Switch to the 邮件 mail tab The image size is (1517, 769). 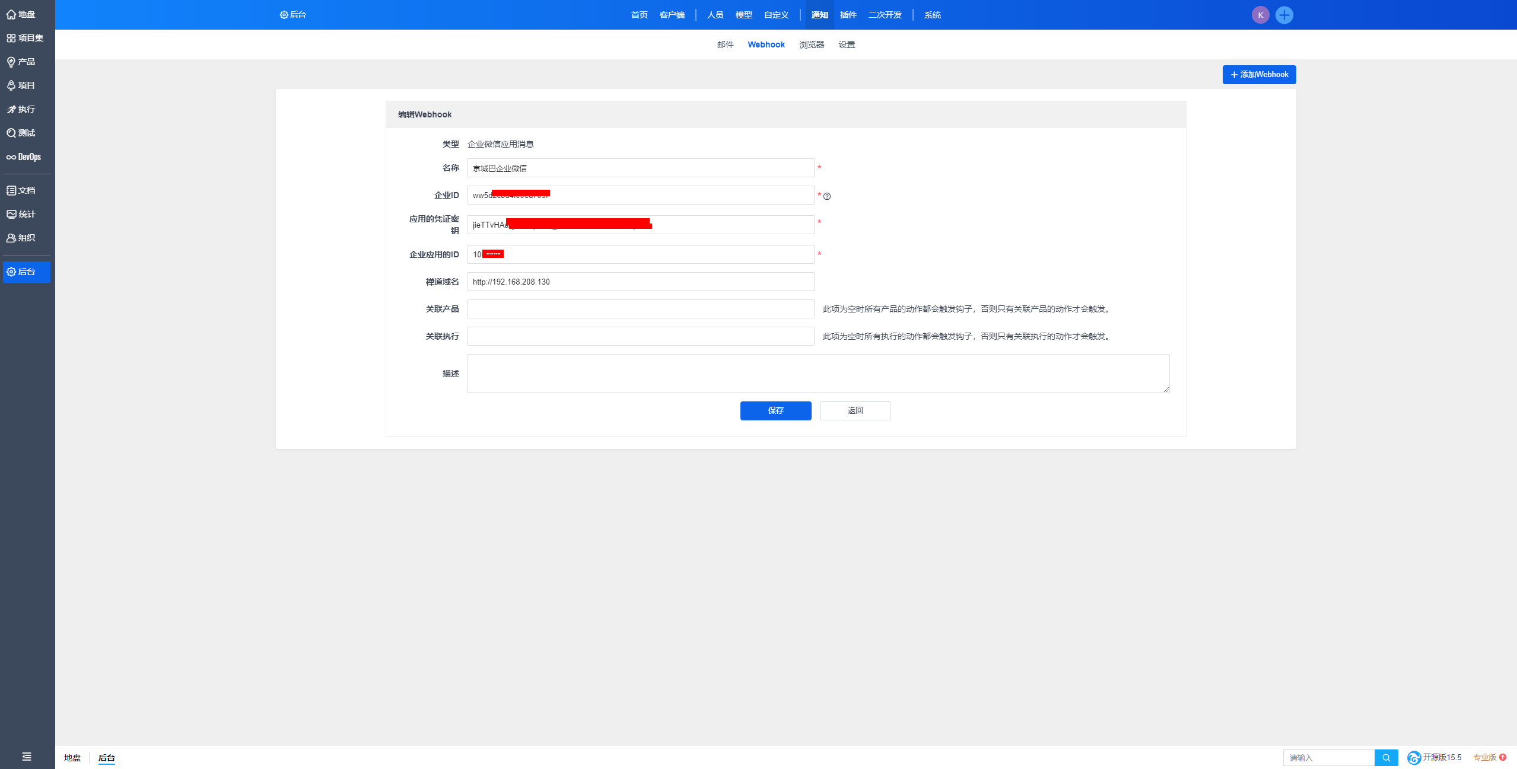(725, 44)
